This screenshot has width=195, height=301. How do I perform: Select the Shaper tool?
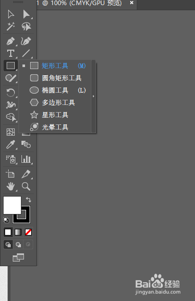tap(11, 78)
